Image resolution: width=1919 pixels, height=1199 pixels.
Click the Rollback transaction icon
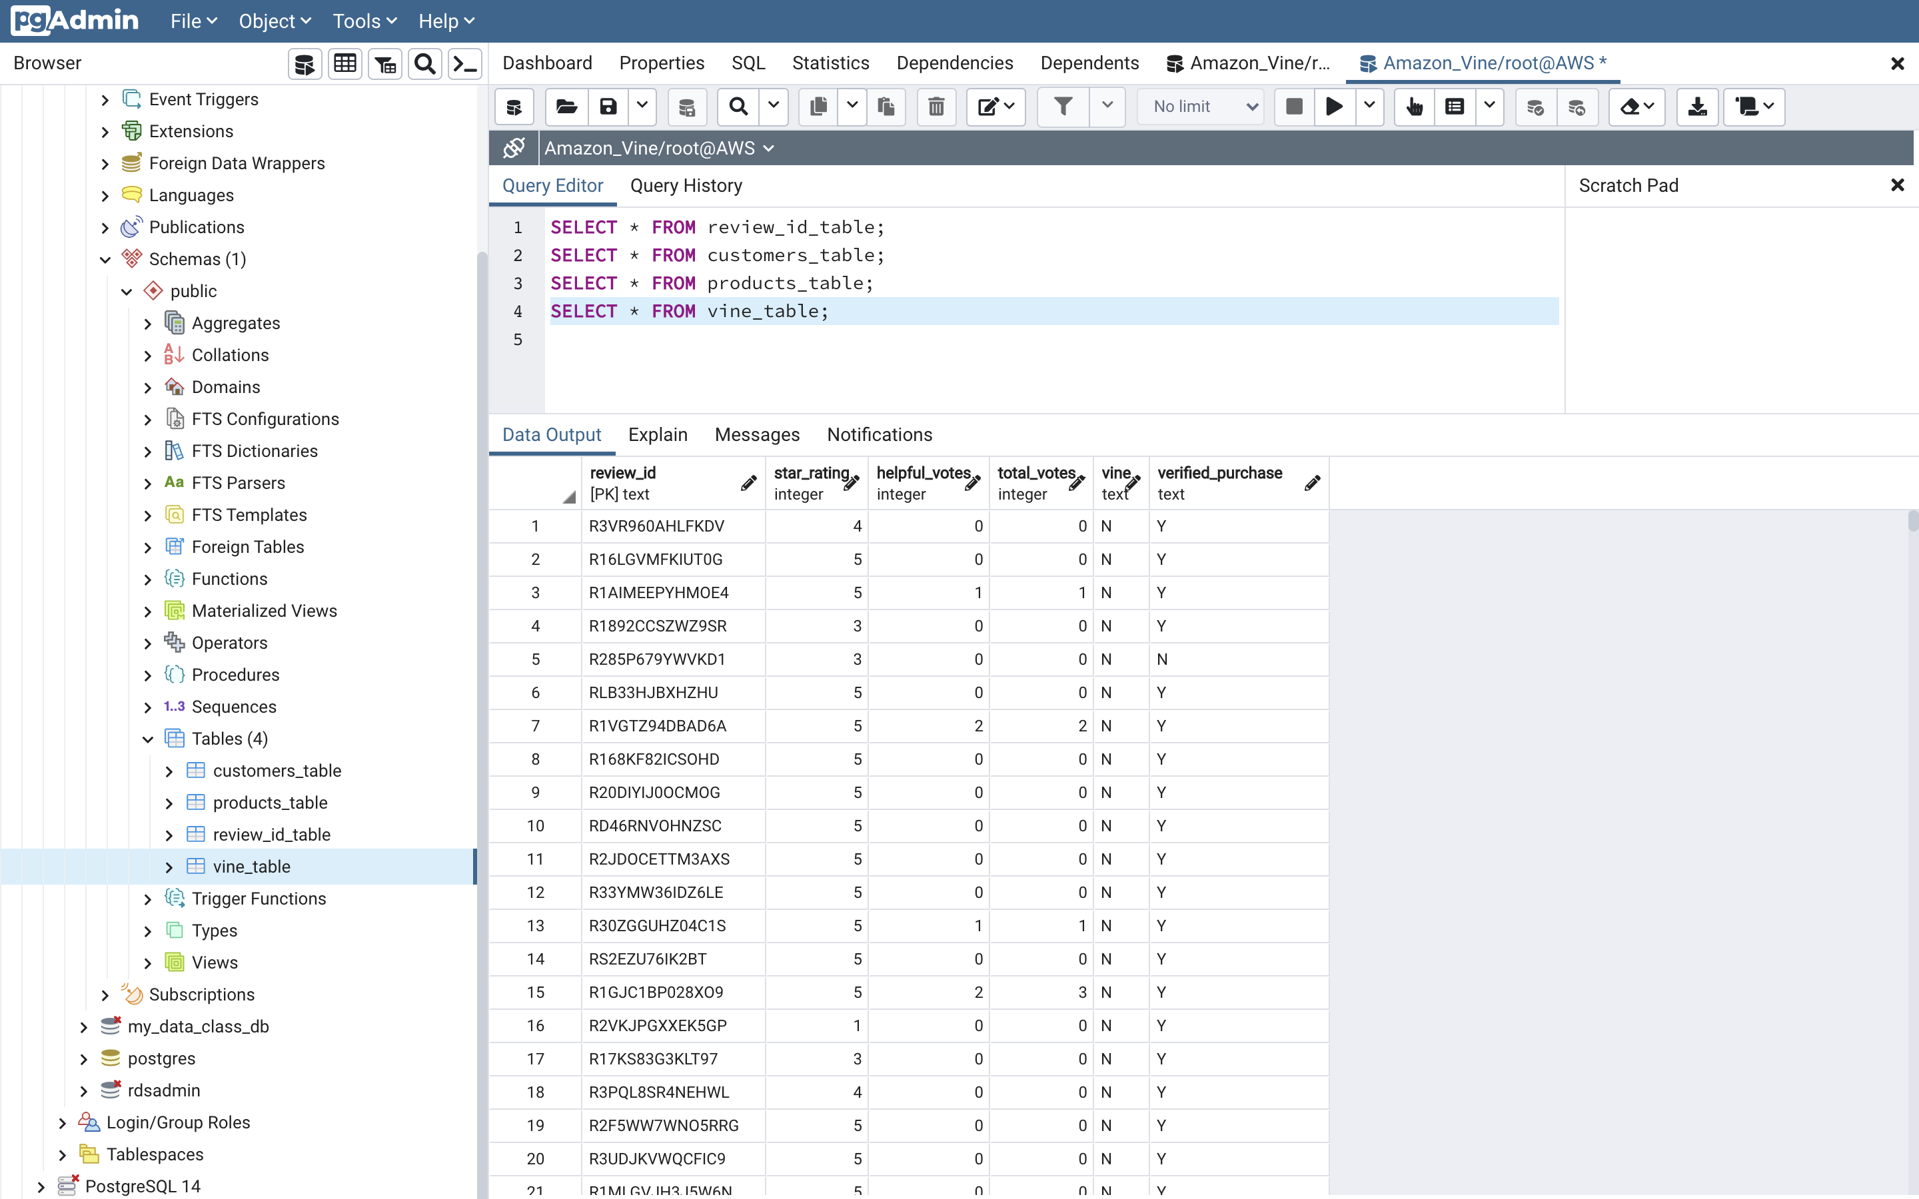point(1577,107)
